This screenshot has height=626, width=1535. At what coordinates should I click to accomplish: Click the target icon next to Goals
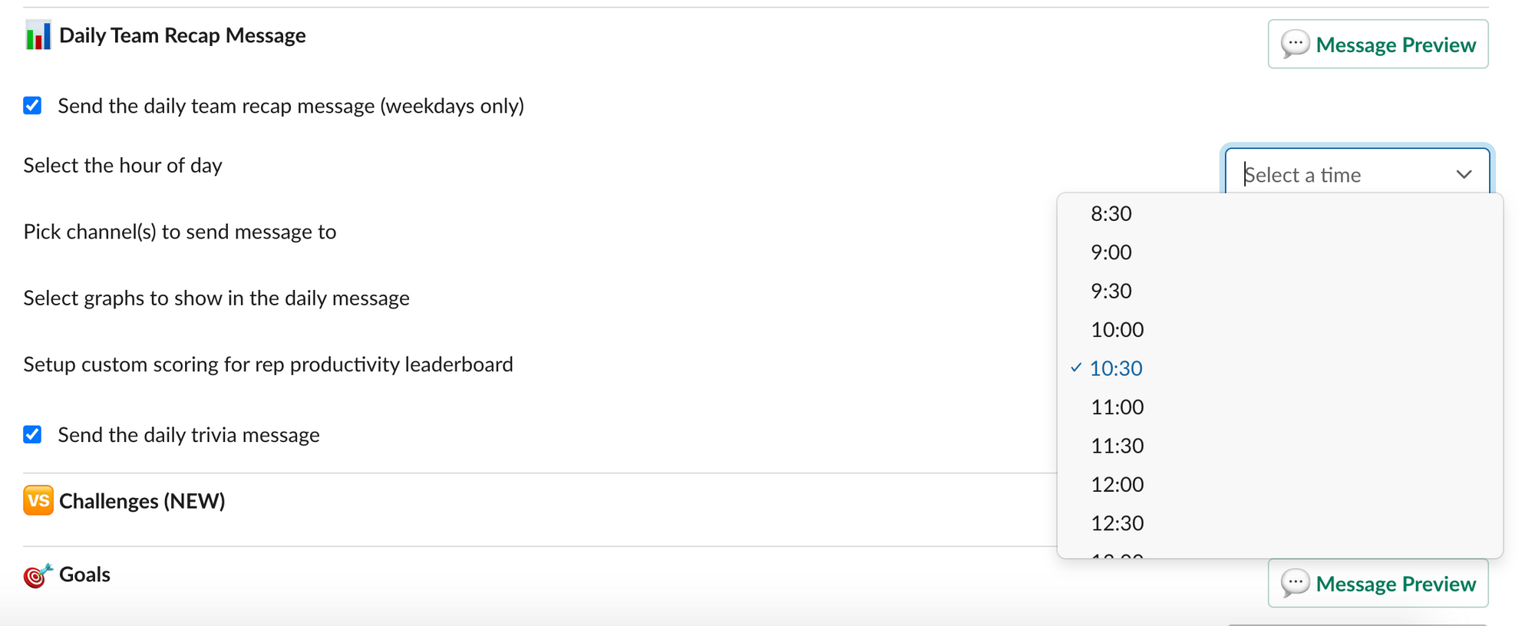tap(38, 575)
